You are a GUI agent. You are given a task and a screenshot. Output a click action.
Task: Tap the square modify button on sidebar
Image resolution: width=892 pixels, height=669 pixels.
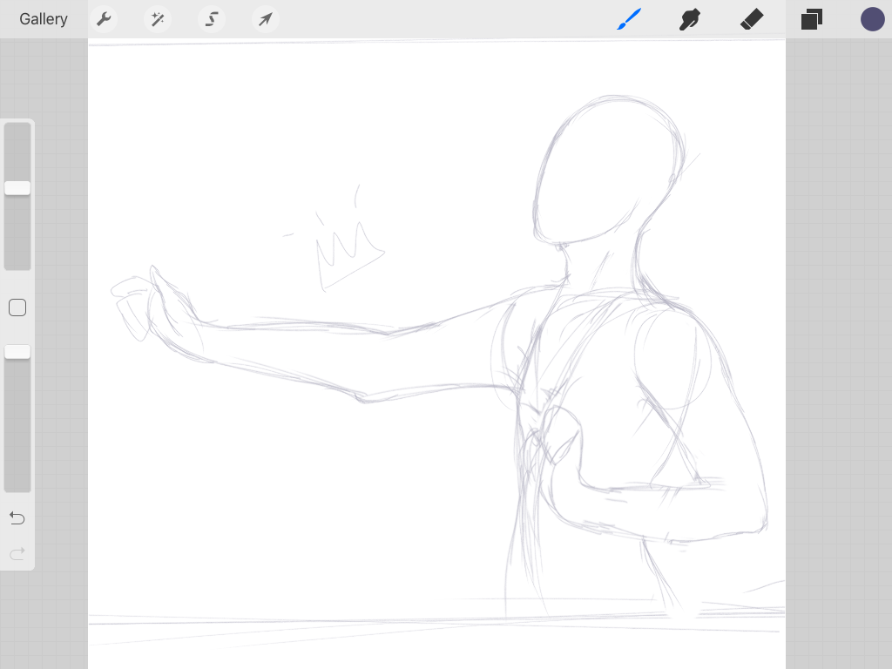tap(17, 307)
